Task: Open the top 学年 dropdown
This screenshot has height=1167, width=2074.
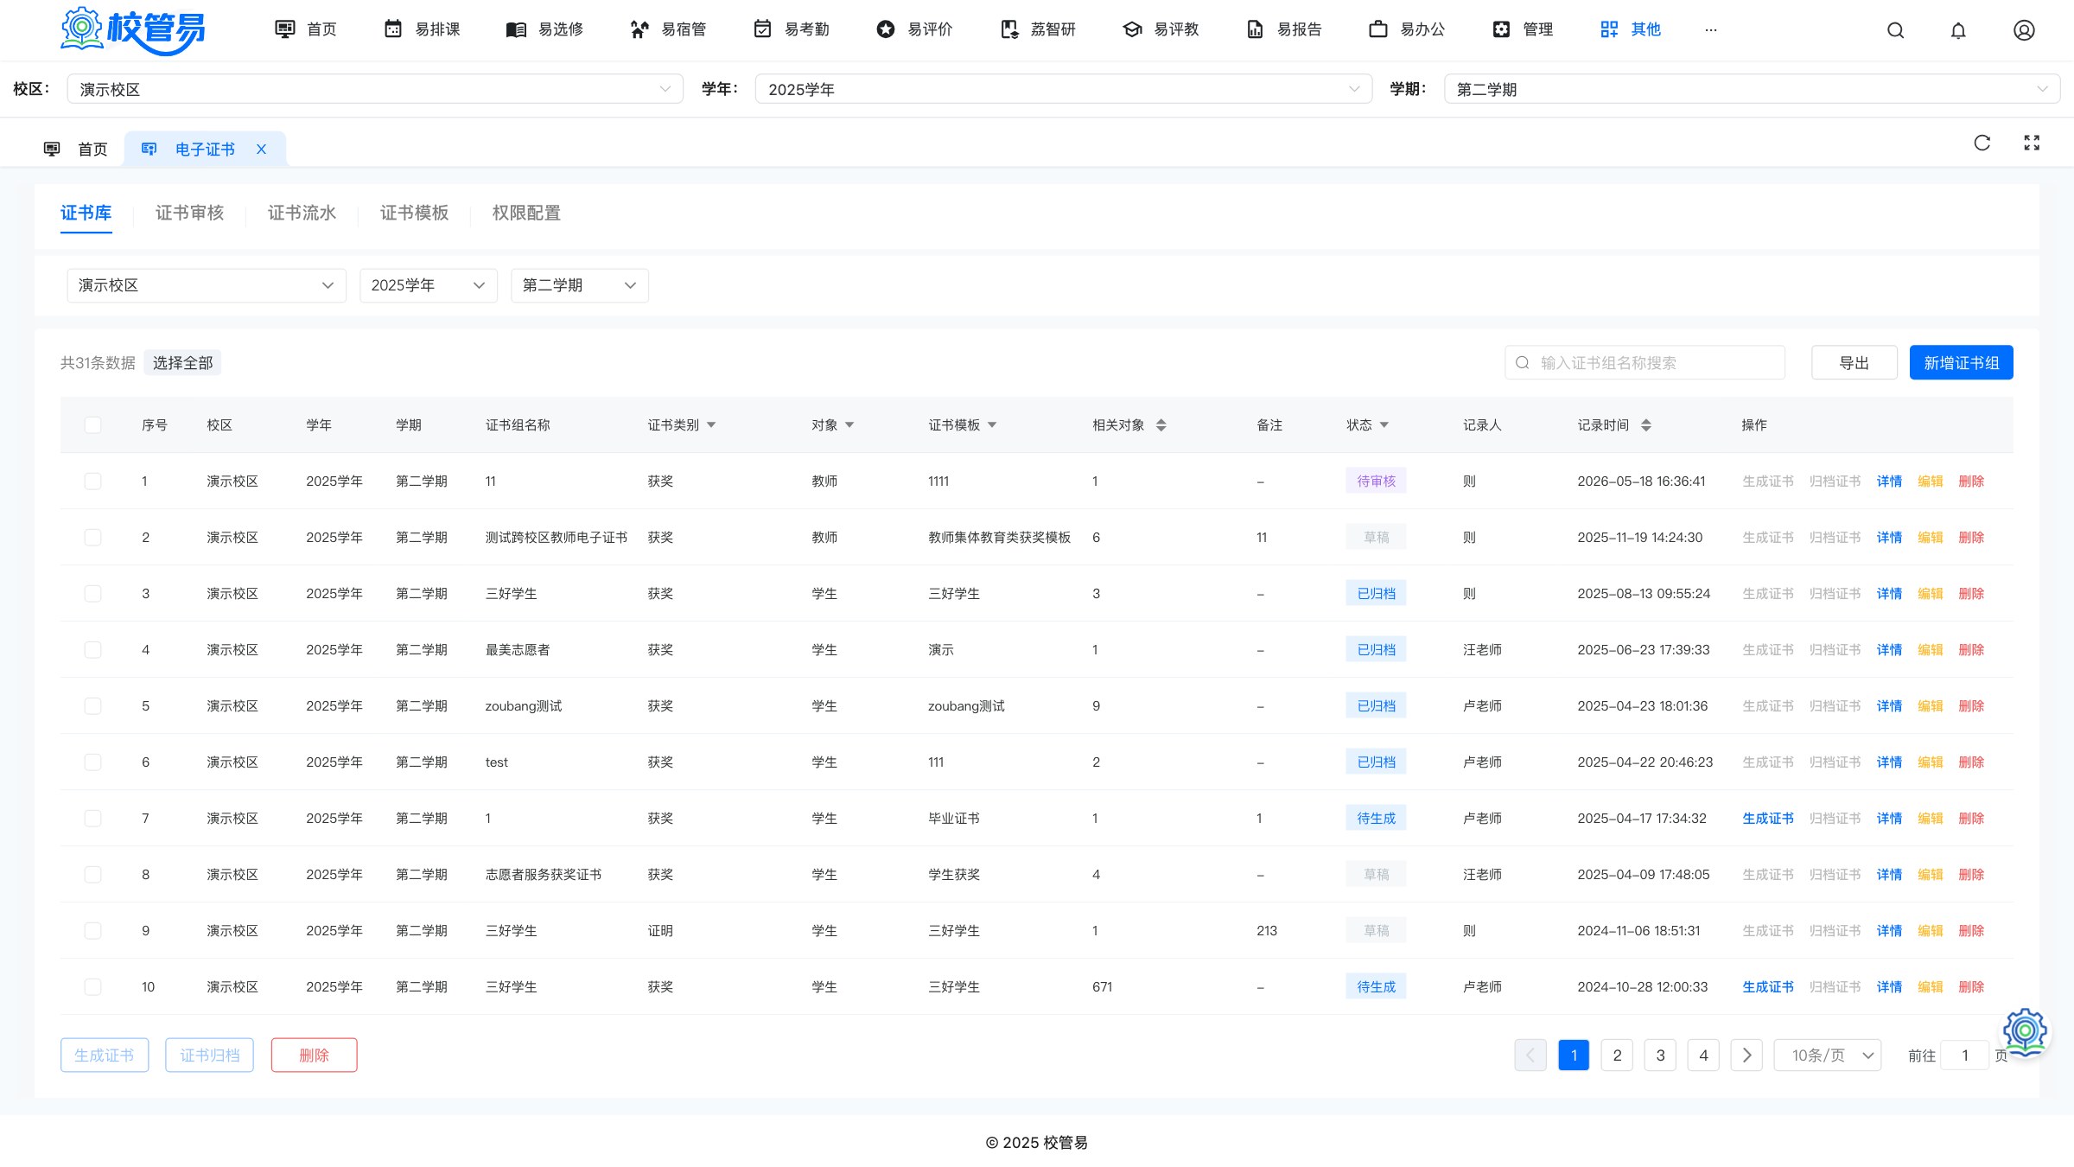Action: click(1064, 89)
